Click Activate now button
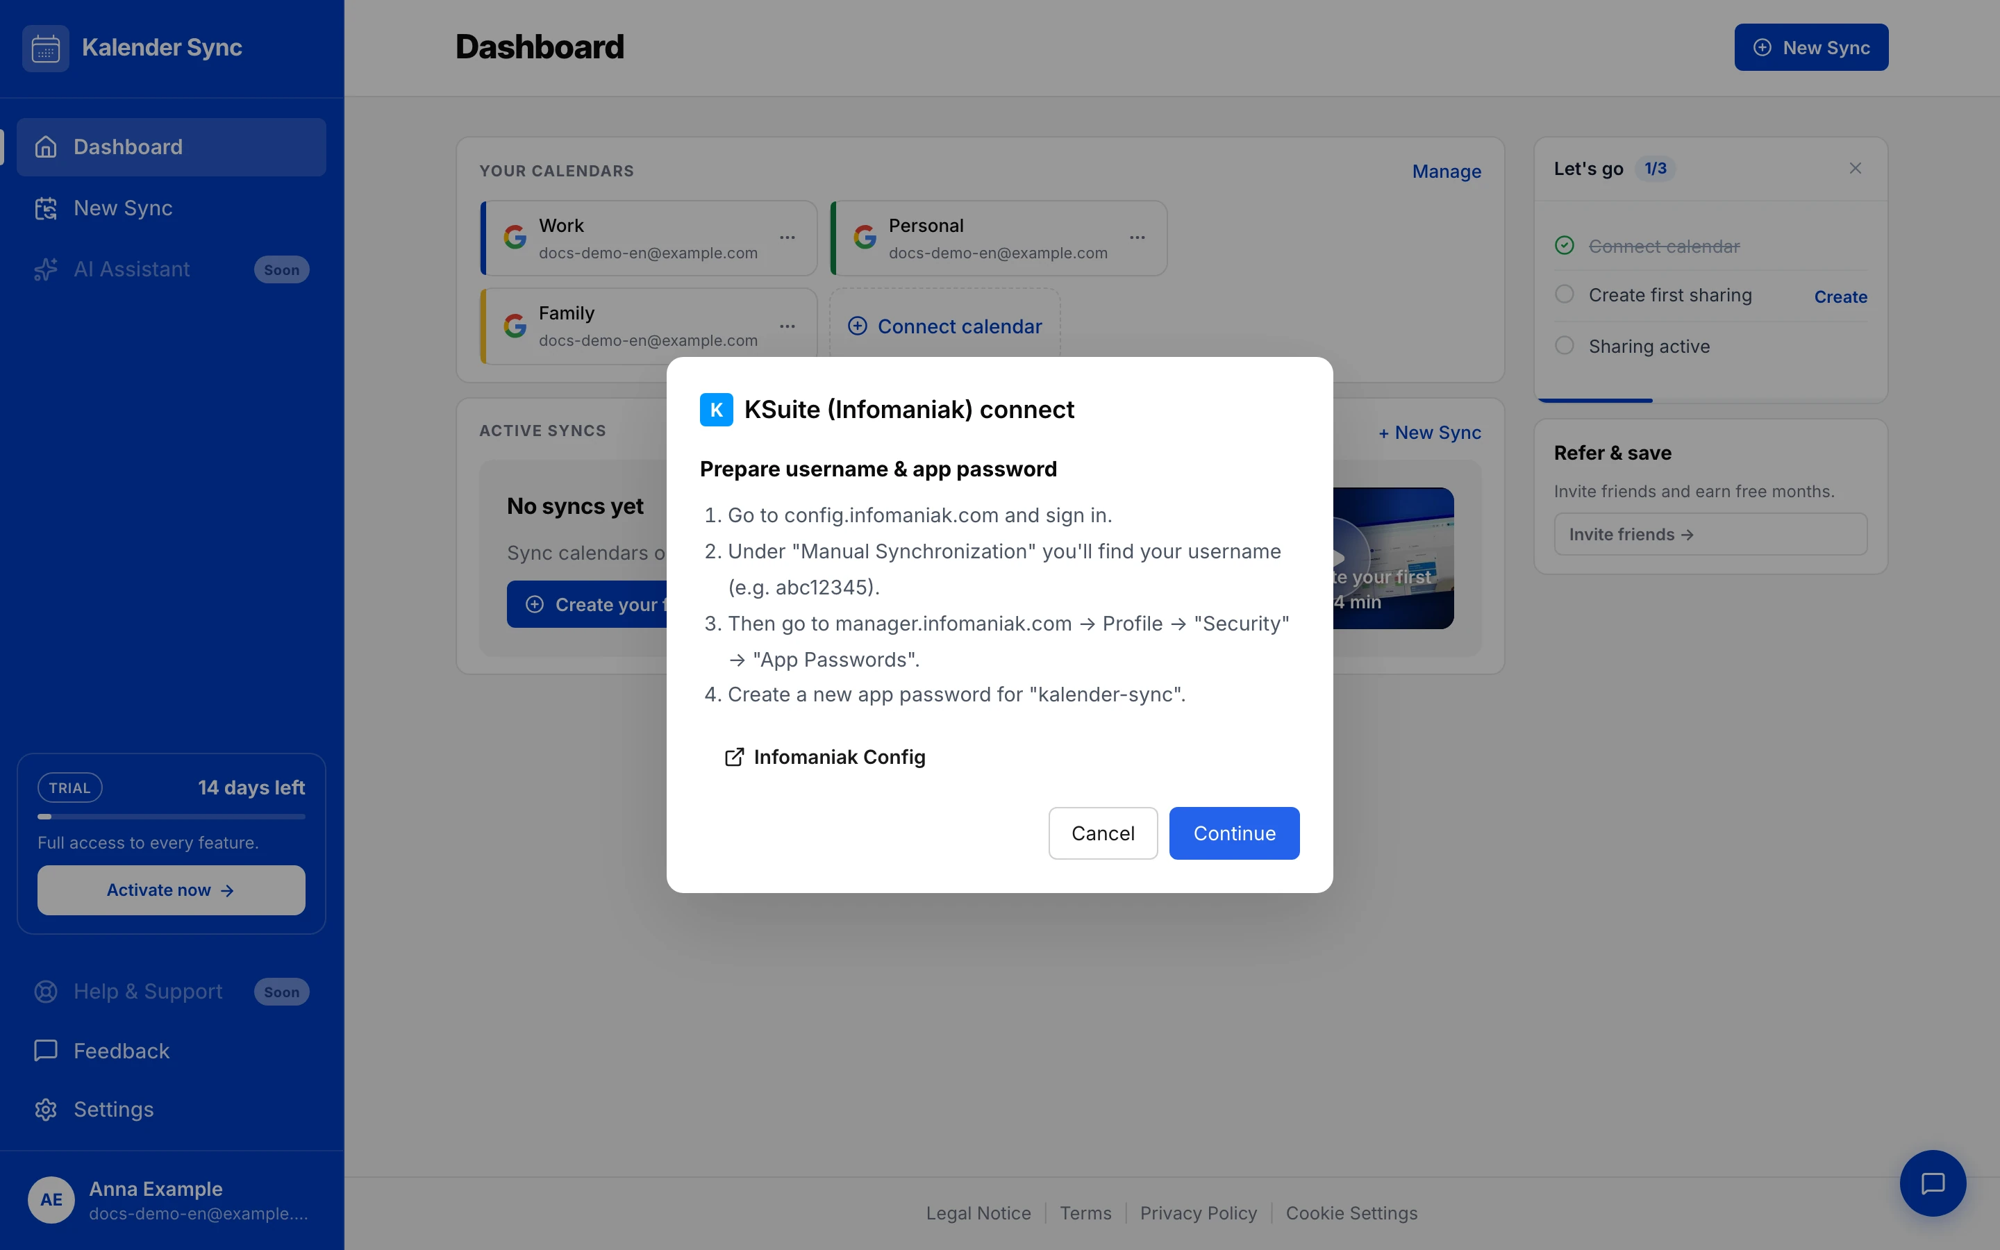 pos(171,890)
